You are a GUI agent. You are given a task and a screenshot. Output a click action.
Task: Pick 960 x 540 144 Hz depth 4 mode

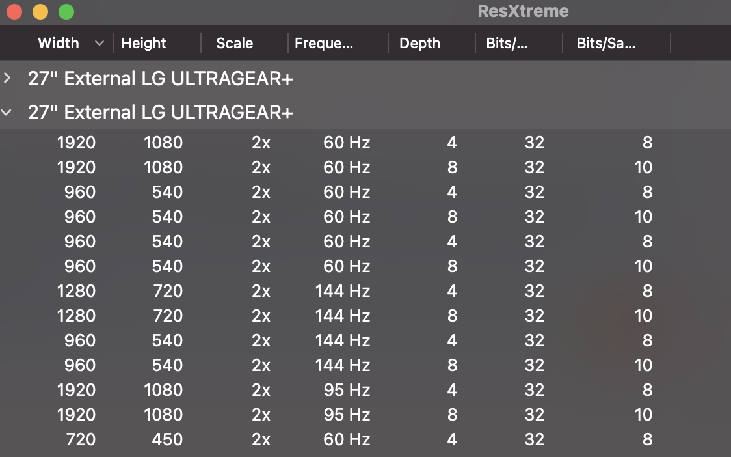click(x=365, y=340)
